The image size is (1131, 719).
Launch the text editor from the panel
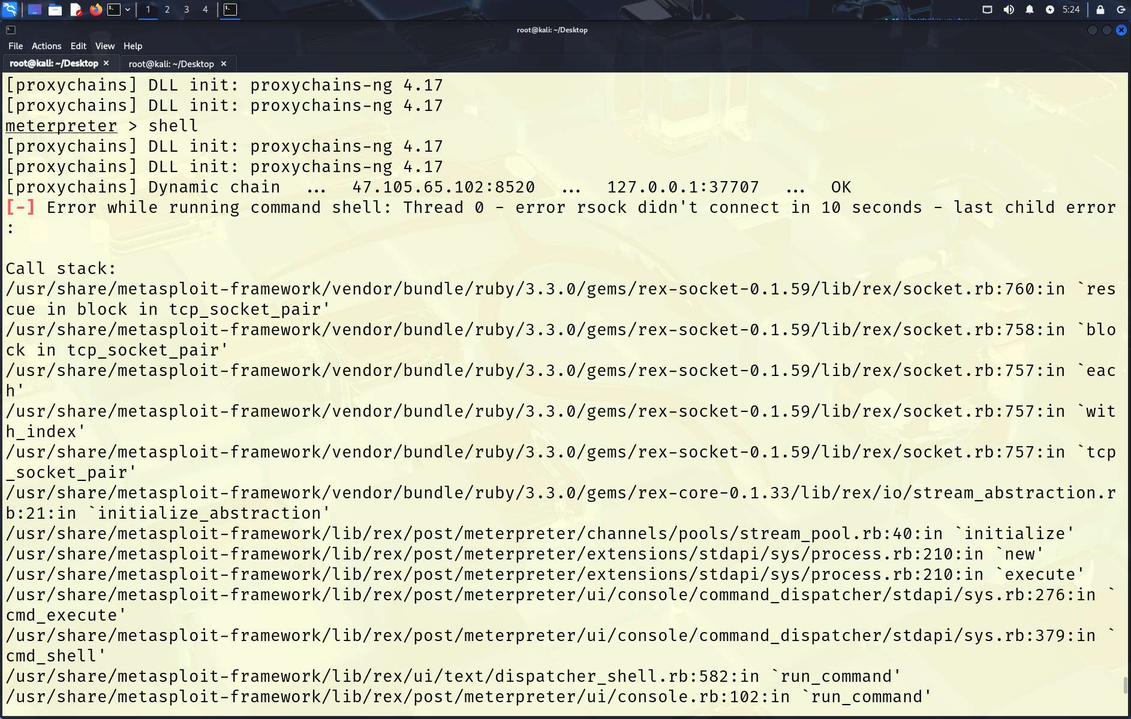76,10
